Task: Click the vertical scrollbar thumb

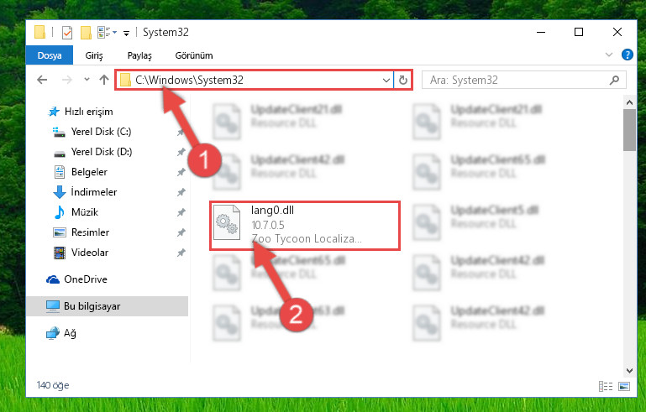Action: [x=629, y=130]
